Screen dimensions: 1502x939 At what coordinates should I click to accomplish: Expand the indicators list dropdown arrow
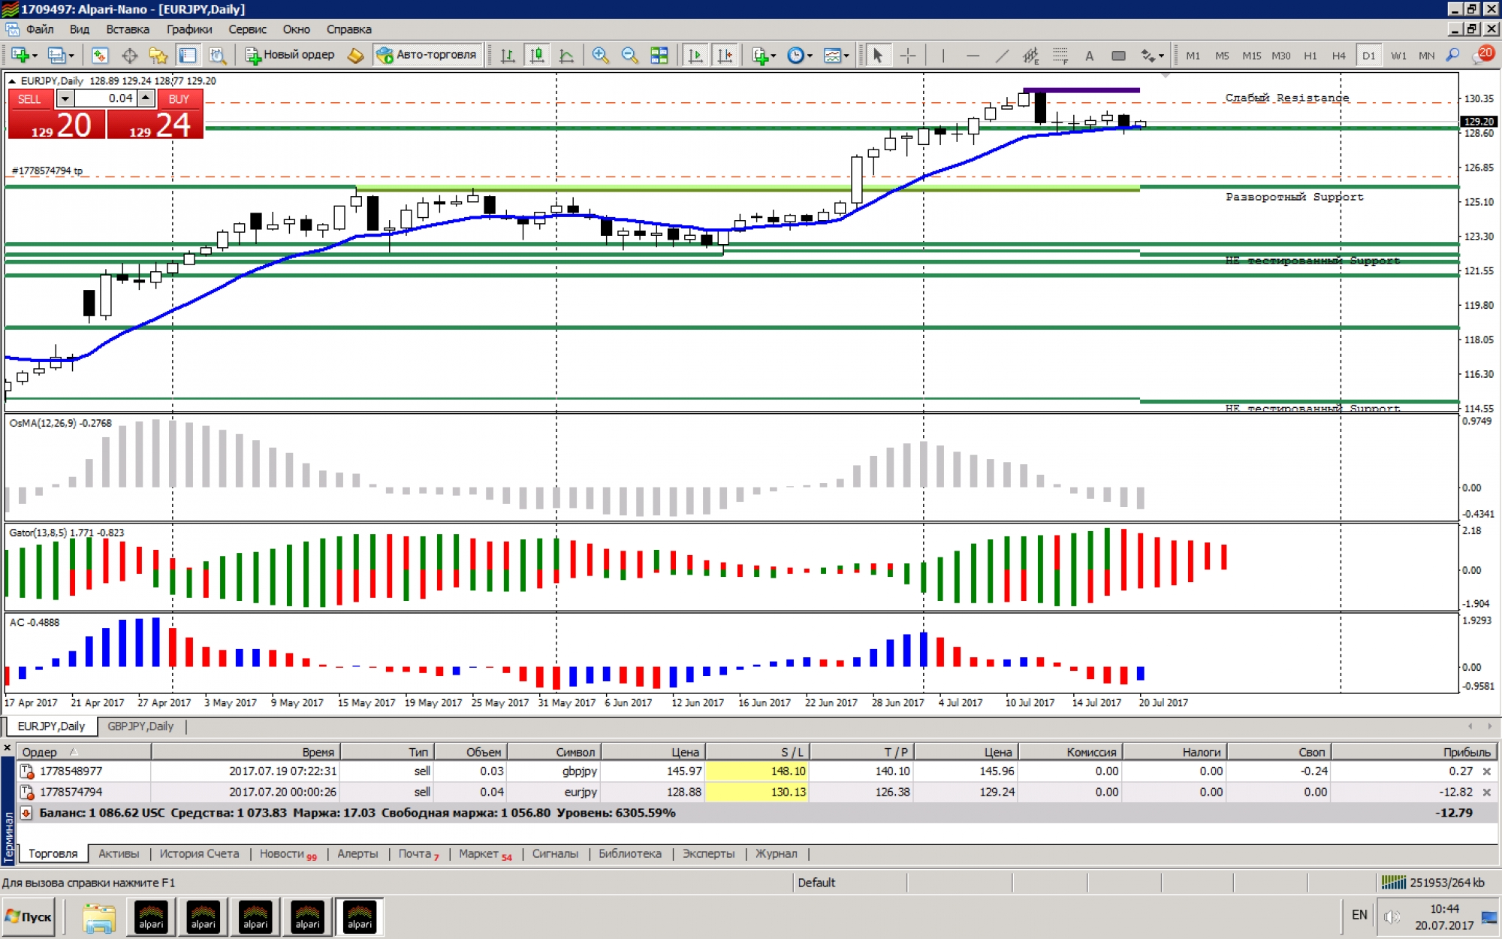[774, 56]
